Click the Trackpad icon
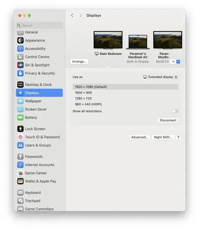 (20, 201)
